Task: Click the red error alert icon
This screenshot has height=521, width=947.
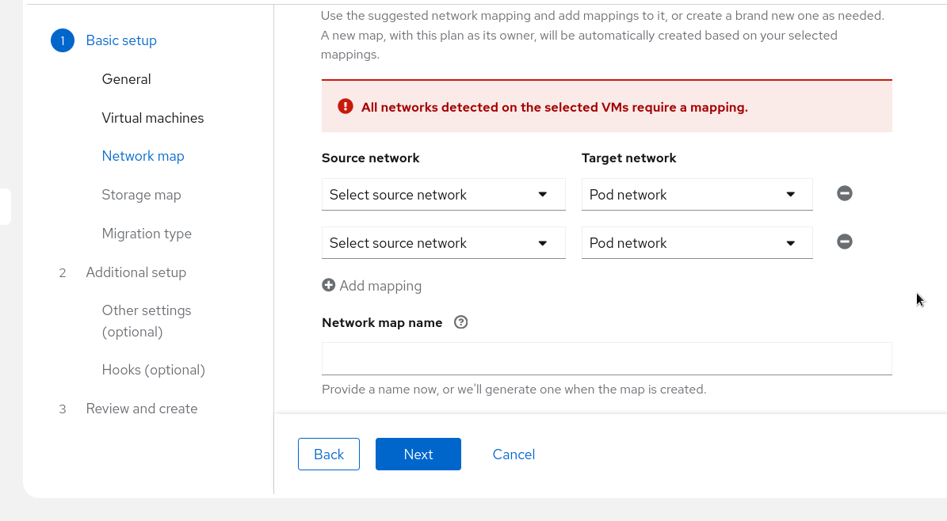Action: [x=345, y=107]
